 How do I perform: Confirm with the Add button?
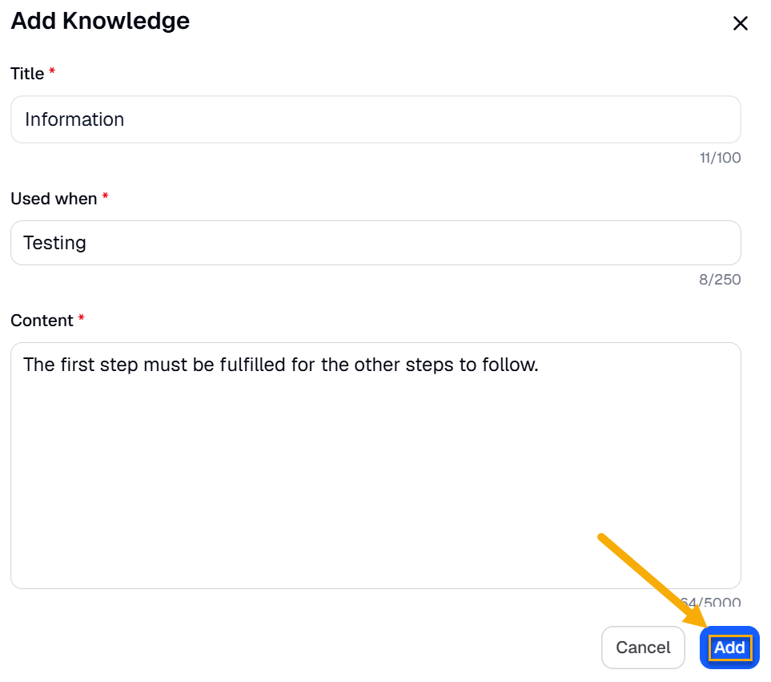[x=729, y=647]
